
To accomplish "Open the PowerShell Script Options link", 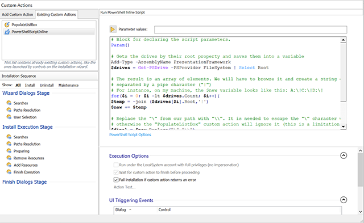I will [130, 134].
